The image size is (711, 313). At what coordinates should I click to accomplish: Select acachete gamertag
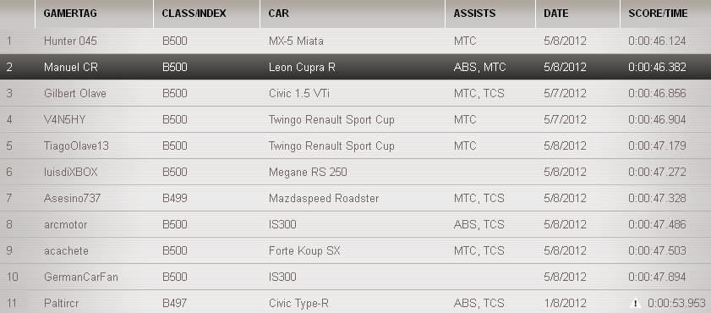(66, 251)
